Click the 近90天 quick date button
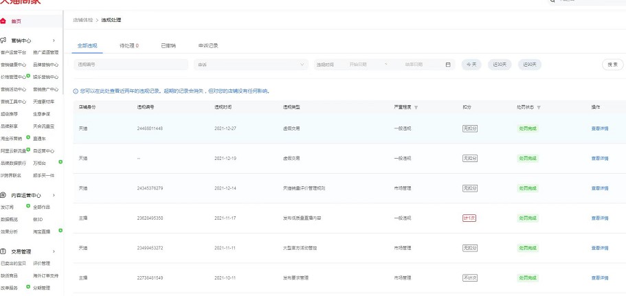626x296 pixels. [x=530, y=65]
